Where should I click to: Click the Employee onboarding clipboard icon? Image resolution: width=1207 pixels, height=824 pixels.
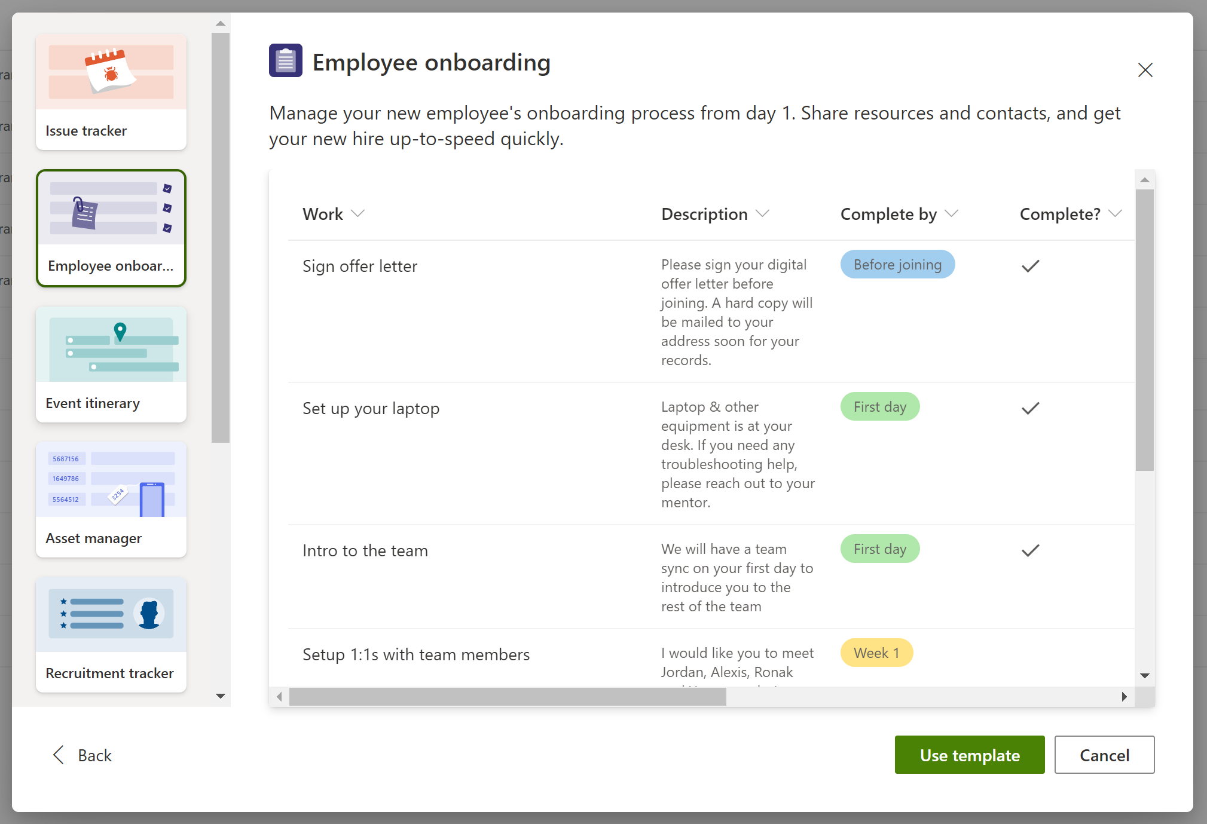pyautogui.click(x=285, y=61)
